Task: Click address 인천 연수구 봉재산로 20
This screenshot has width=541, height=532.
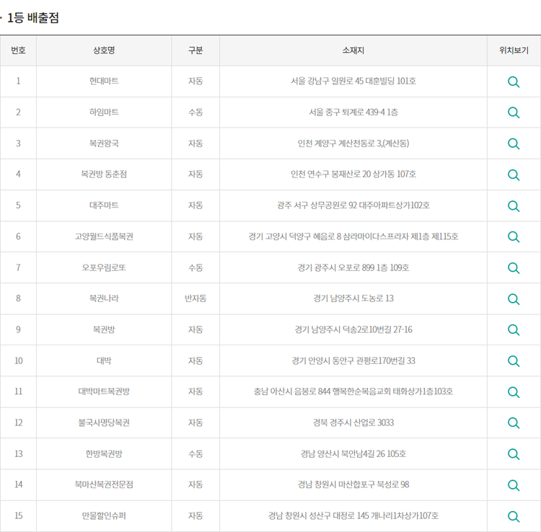Action: [x=330, y=174]
